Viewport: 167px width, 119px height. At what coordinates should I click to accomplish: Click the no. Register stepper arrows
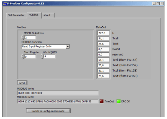(x=42, y=56)
